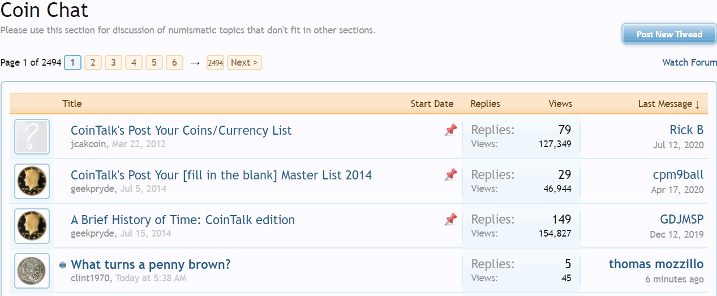Open 'A Brief History of Time' thread
The width and height of the screenshot is (717, 296).
[182, 220]
